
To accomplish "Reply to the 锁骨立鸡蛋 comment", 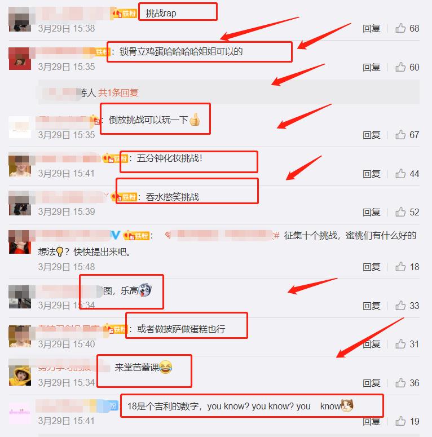I will tap(371, 67).
